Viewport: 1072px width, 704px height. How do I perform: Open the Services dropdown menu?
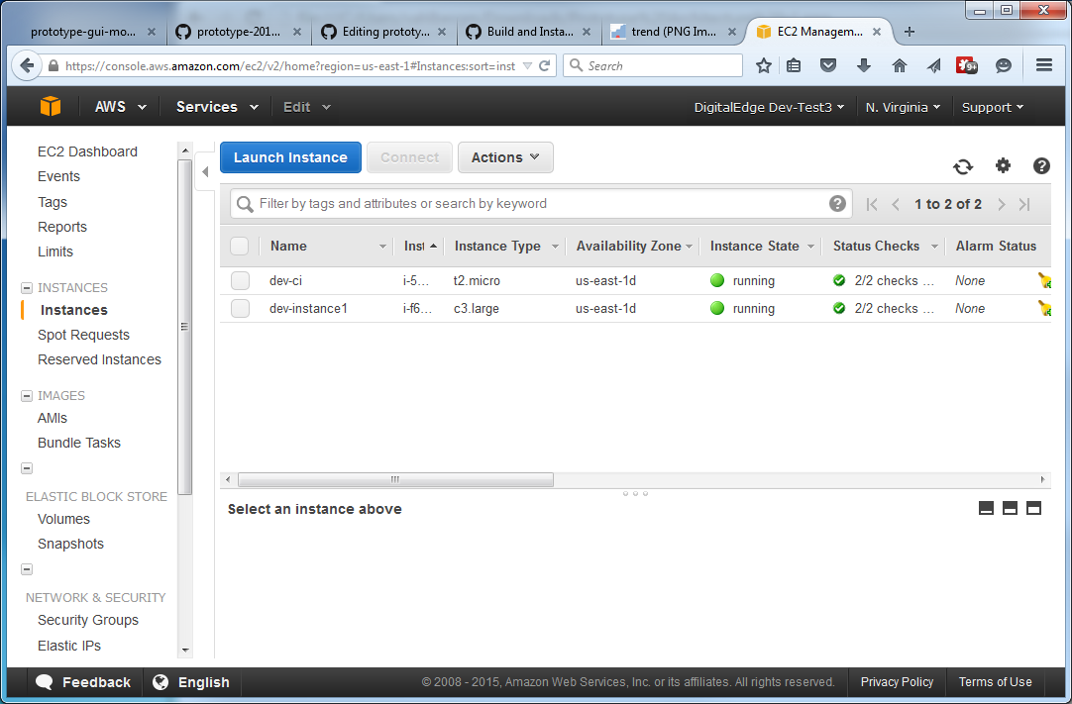pos(217,107)
